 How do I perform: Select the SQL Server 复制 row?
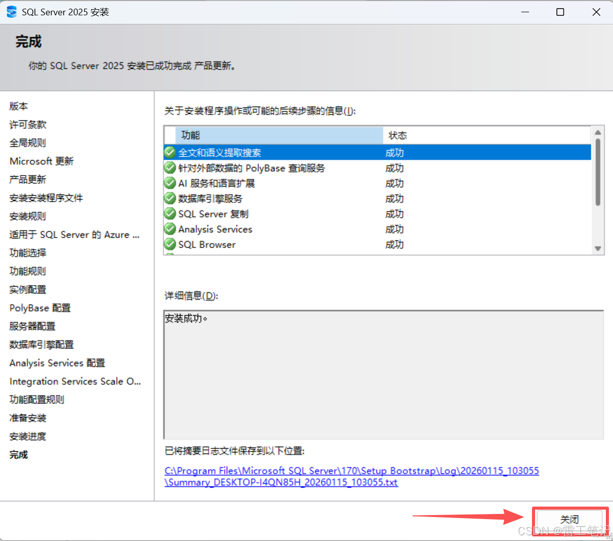click(x=377, y=213)
